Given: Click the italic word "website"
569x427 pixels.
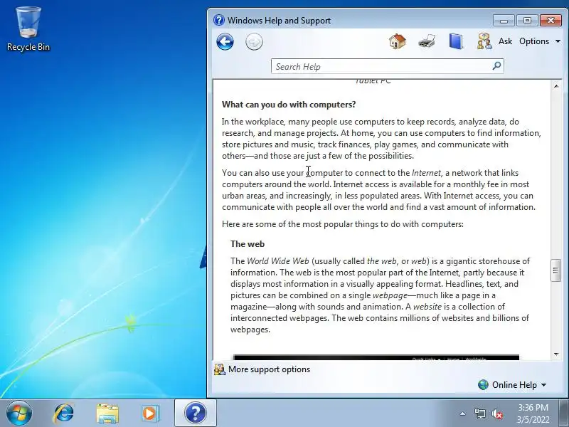Looking at the screenshot, I should point(427,307).
